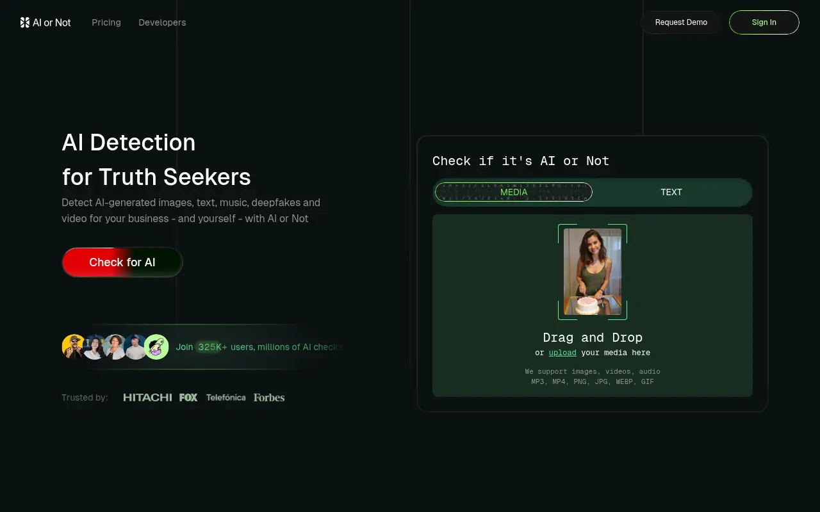
Task: Click the Telefónica logo
Action: [225, 397]
